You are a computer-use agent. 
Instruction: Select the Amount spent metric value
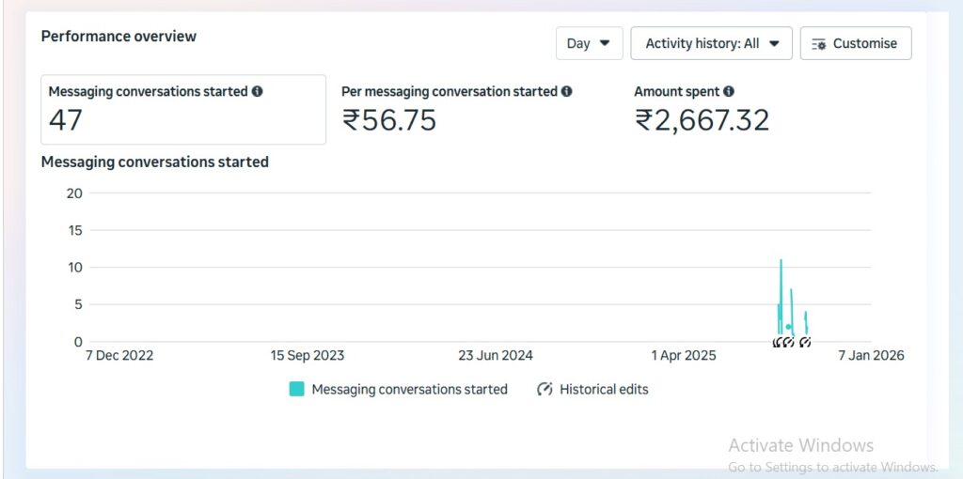coord(702,120)
